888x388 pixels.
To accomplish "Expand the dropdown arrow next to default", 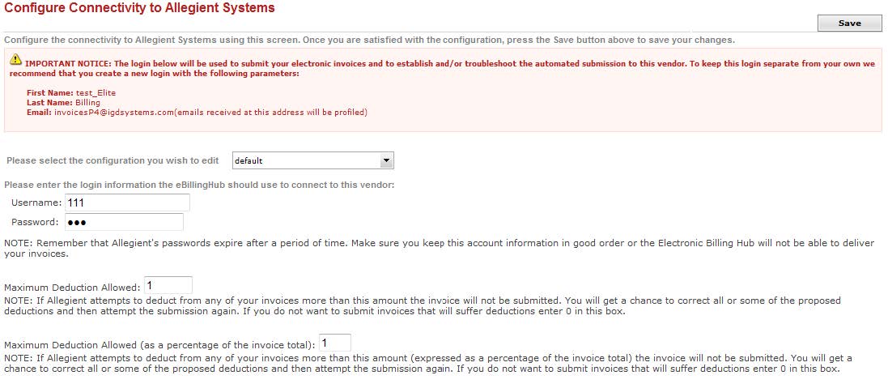I will (386, 160).
